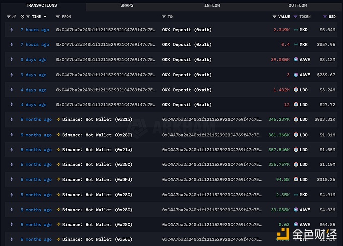Click the '7 hours ago' timestamp on the $5.04M row

[x=35, y=30]
